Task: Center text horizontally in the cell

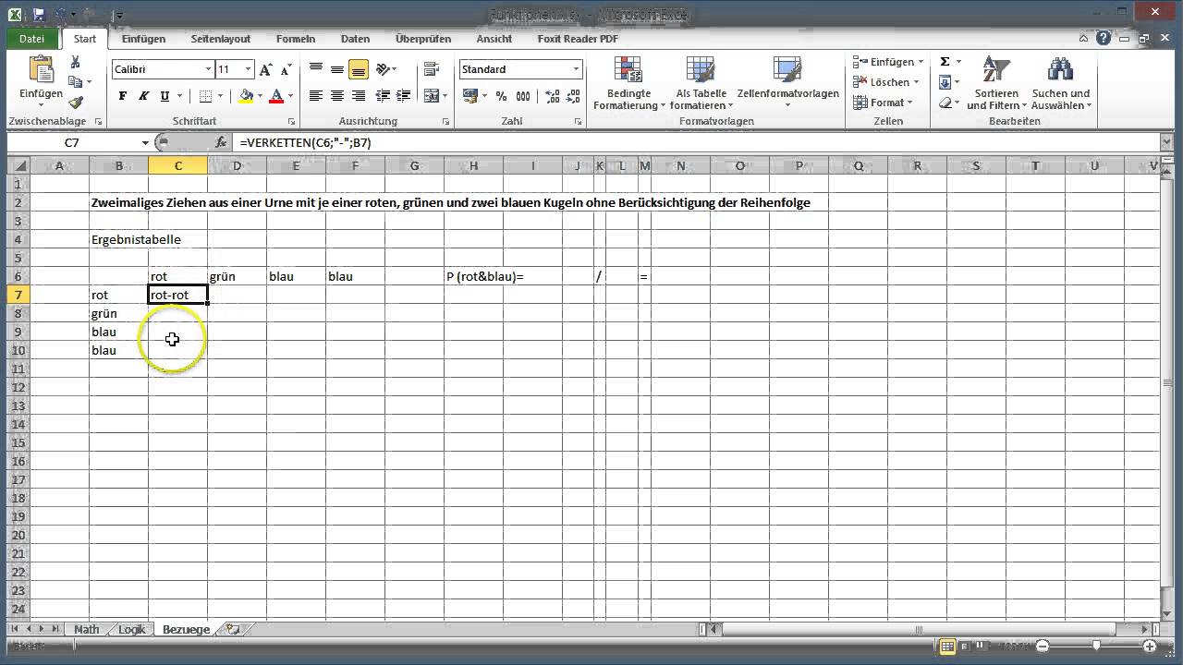Action: (337, 96)
